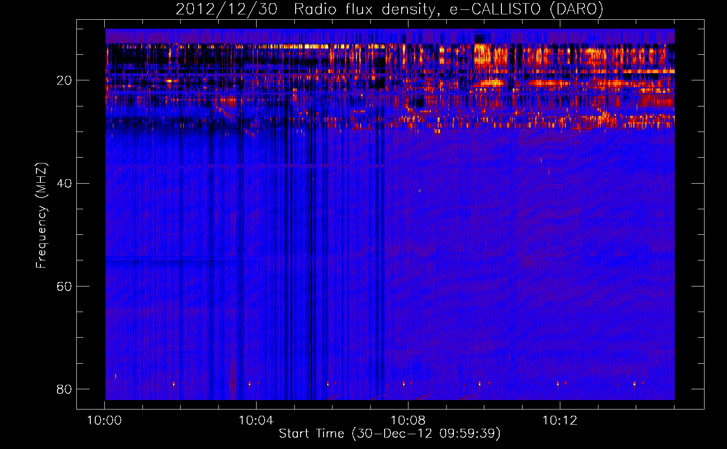
Task: Click the 40 MHz frequency tick label
Action: click(64, 183)
